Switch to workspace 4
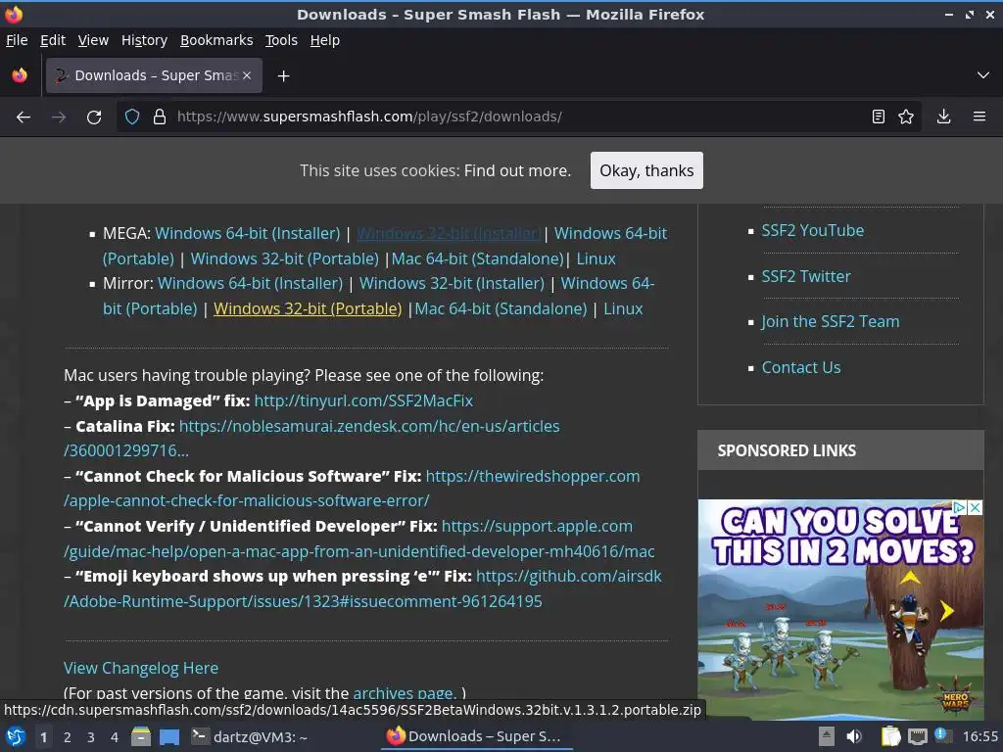 115,737
